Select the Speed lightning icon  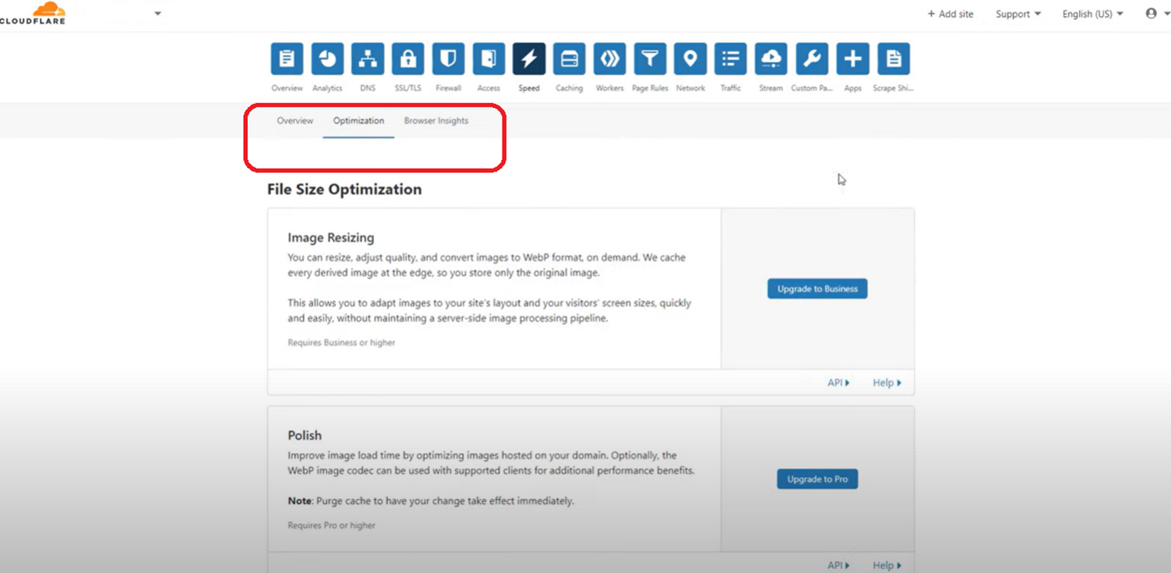tap(529, 59)
